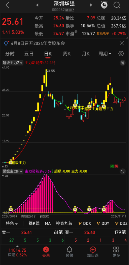Open the 预警 alert bell
The height and width of the screenshot is (265, 129).
[69, 252]
